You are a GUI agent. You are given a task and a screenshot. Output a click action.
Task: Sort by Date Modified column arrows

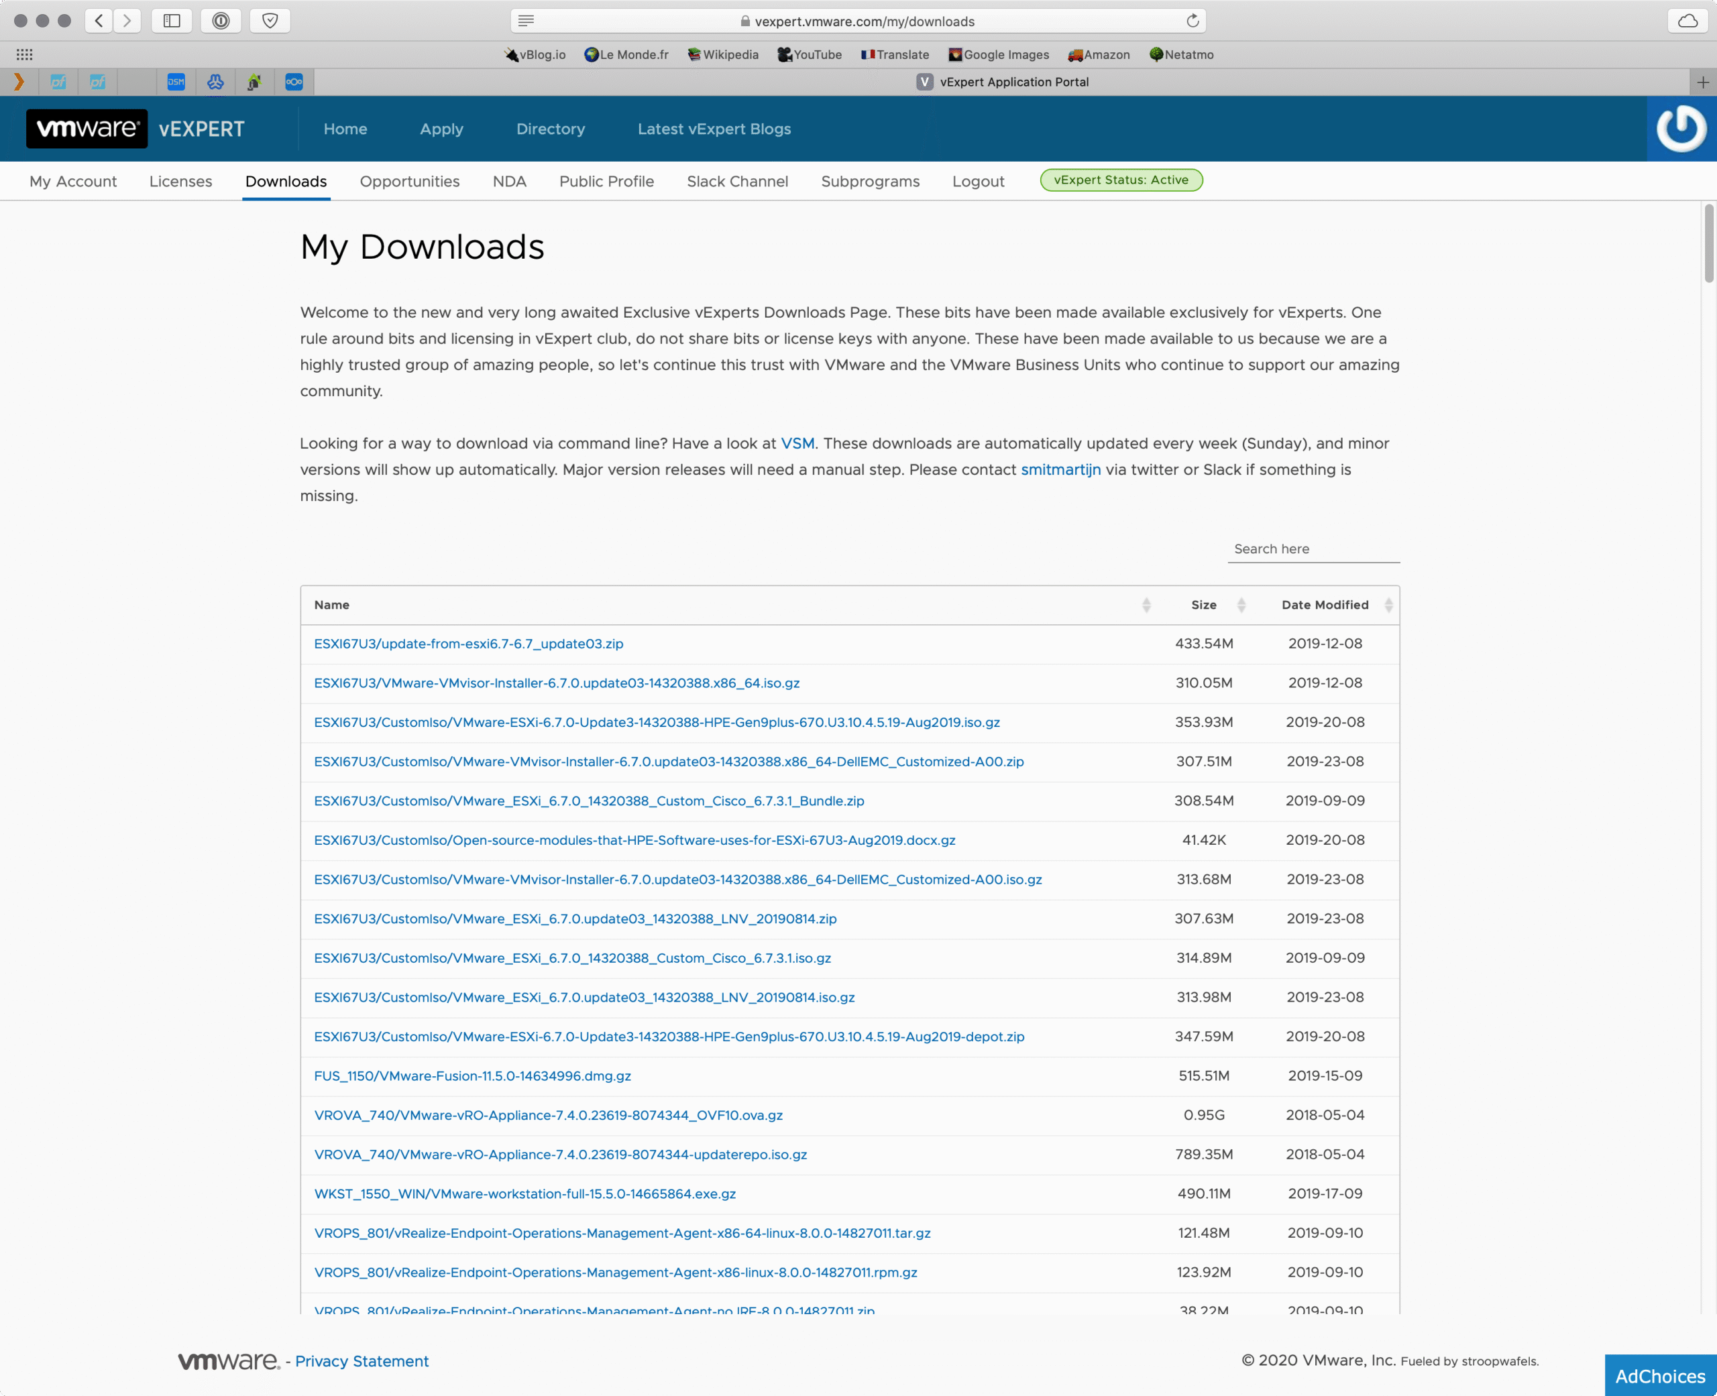tap(1388, 605)
